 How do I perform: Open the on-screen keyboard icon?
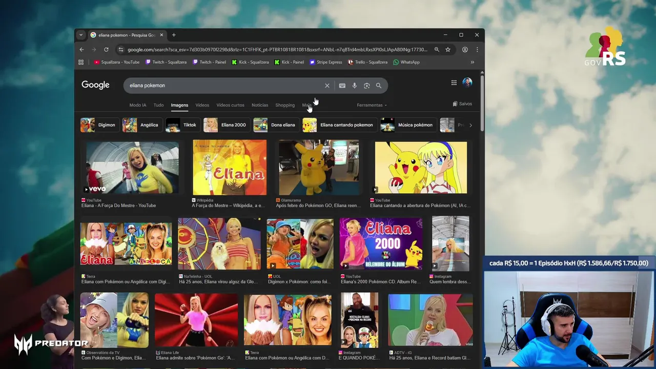342,86
